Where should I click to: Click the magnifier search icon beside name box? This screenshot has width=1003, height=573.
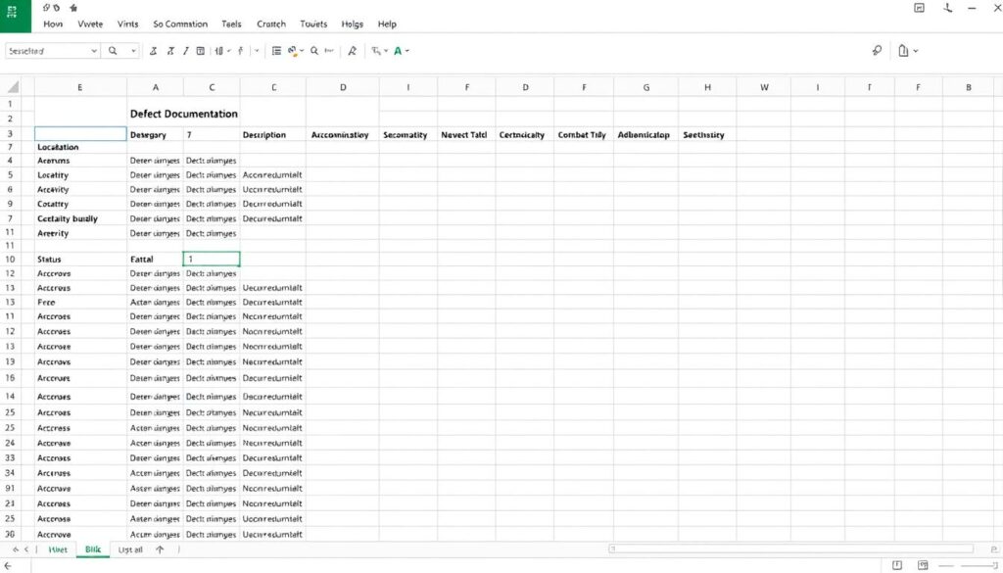(x=113, y=51)
